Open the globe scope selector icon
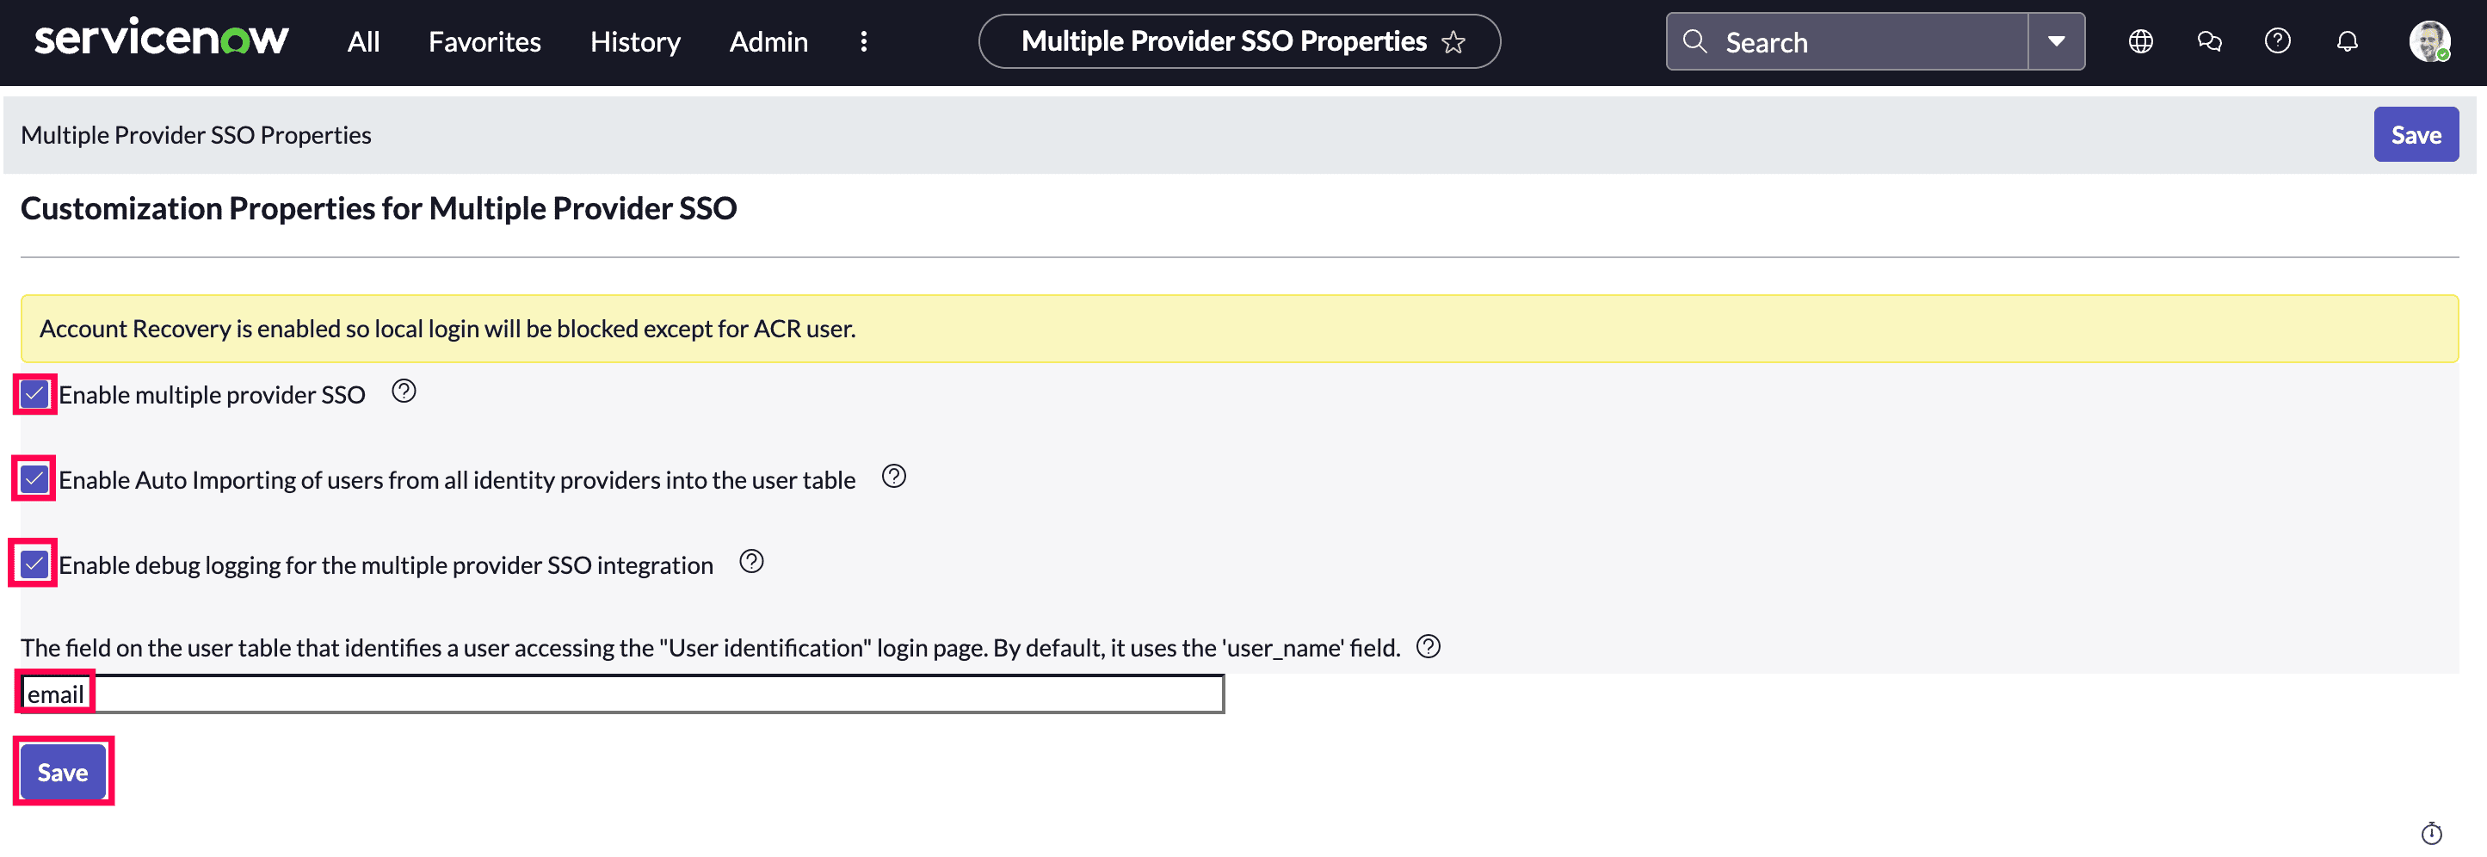The image size is (2487, 857). click(x=2140, y=41)
